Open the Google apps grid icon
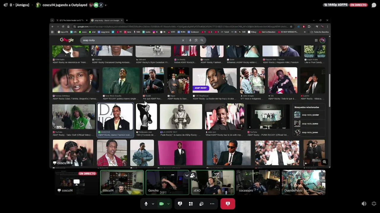The height and width of the screenshot is (213, 380). pos(316,40)
